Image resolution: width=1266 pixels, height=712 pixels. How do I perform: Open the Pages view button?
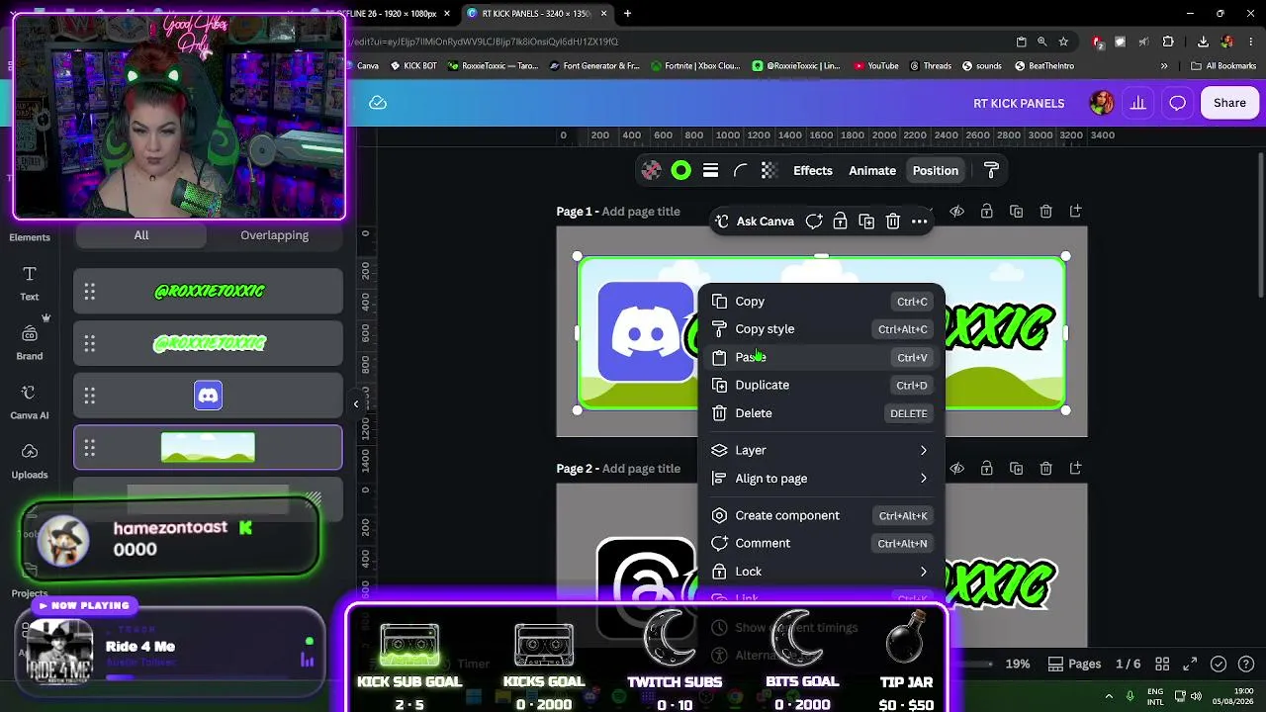pos(1075,664)
